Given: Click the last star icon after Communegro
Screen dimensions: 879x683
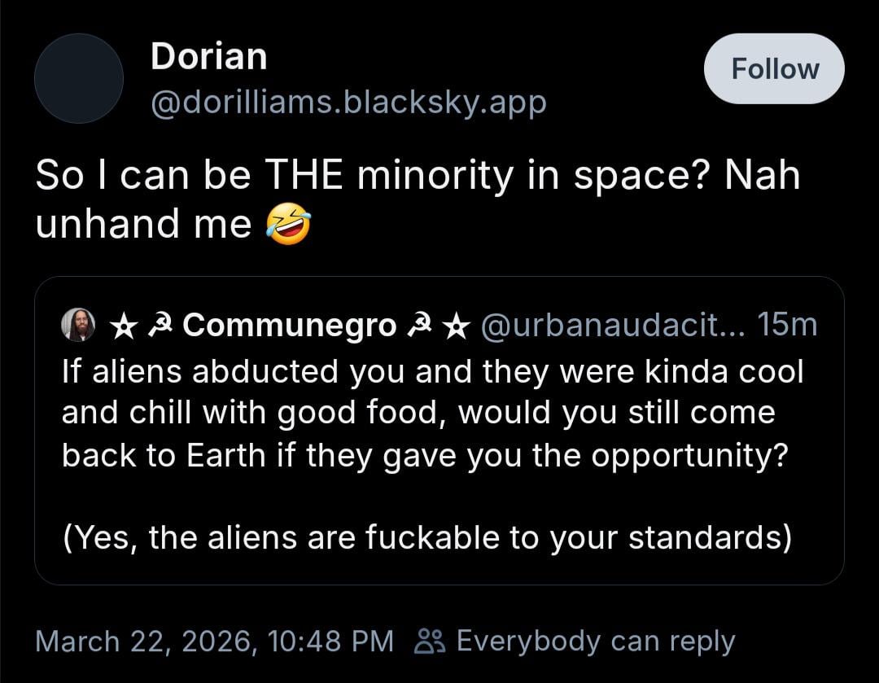Looking at the screenshot, I should point(457,326).
